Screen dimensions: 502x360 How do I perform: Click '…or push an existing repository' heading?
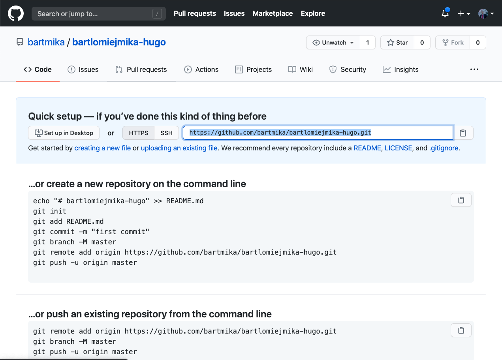[x=150, y=314]
